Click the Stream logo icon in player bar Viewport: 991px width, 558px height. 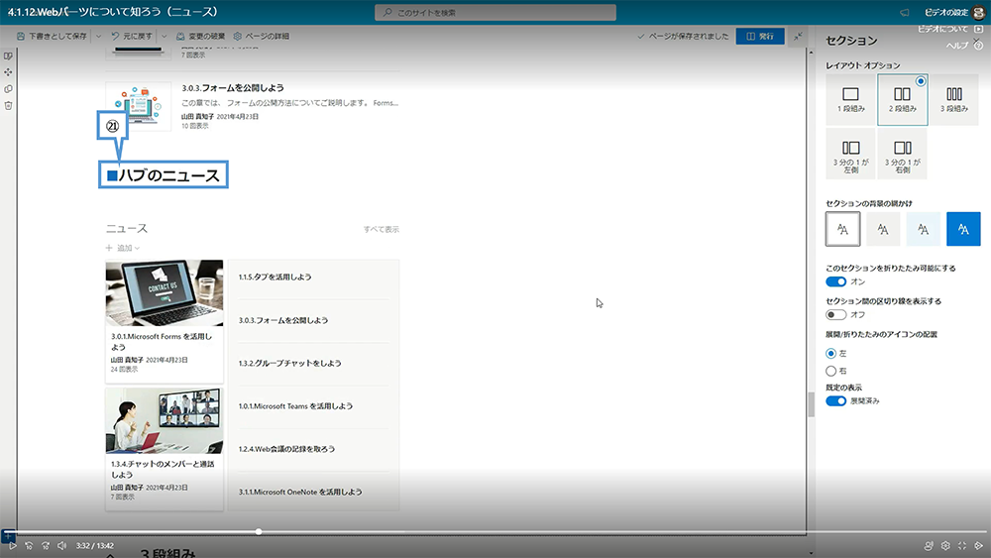click(979, 545)
